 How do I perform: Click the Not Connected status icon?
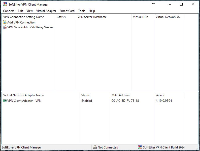(95, 147)
